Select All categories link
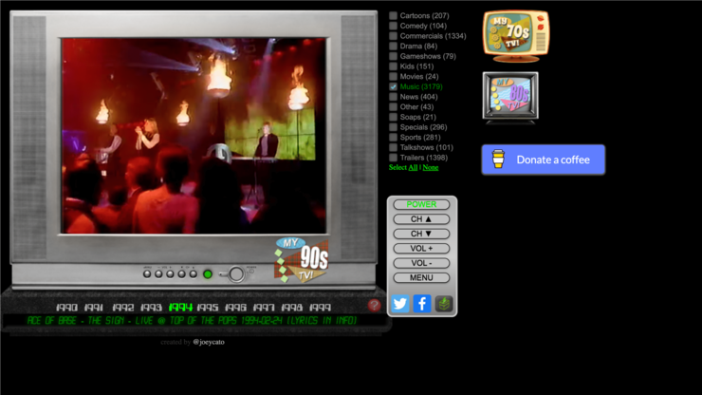The height and width of the screenshot is (395, 702). (x=413, y=167)
